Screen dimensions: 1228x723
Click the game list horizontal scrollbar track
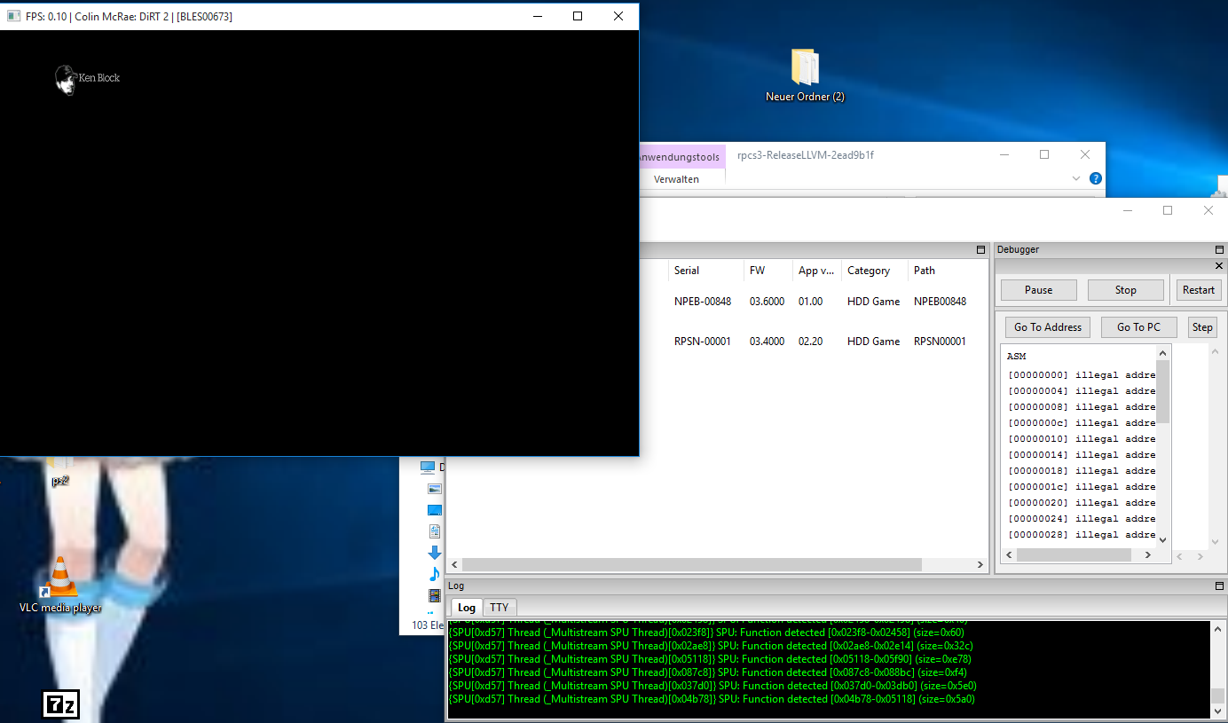pos(948,565)
